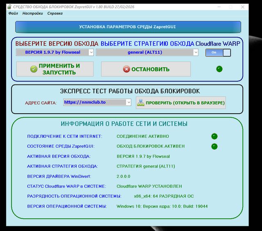The width and height of the screenshot is (262, 231).
Task: Click the СОЕДИНЕНИЕ АКТИВНО status text
Action: point(143,136)
